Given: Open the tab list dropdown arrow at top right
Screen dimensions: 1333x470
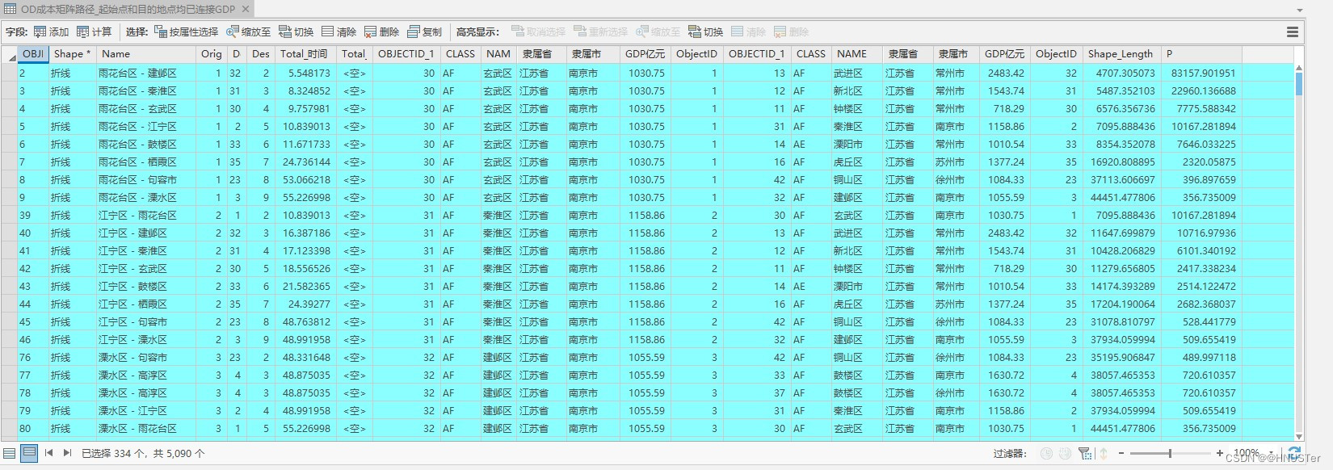Looking at the screenshot, I should click(x=1300, y=10).
